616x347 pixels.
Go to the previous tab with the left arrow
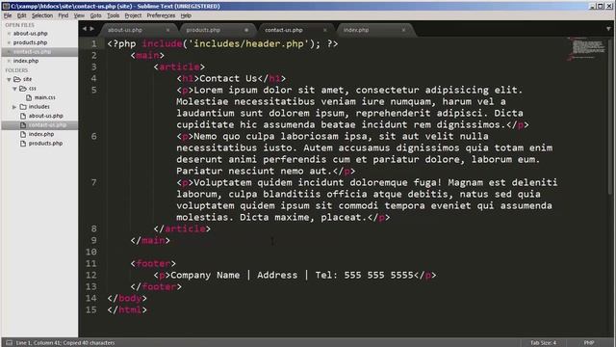[x=85, y=29]
